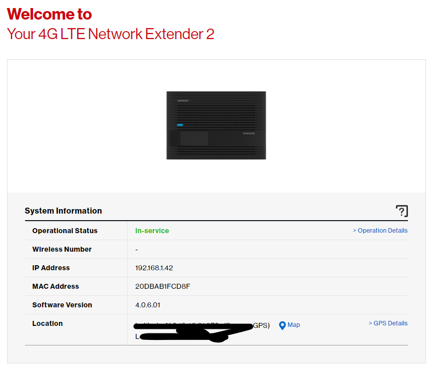Click the Welcome to heading
This screenshot has width=433, height=365.
[50, 14]
